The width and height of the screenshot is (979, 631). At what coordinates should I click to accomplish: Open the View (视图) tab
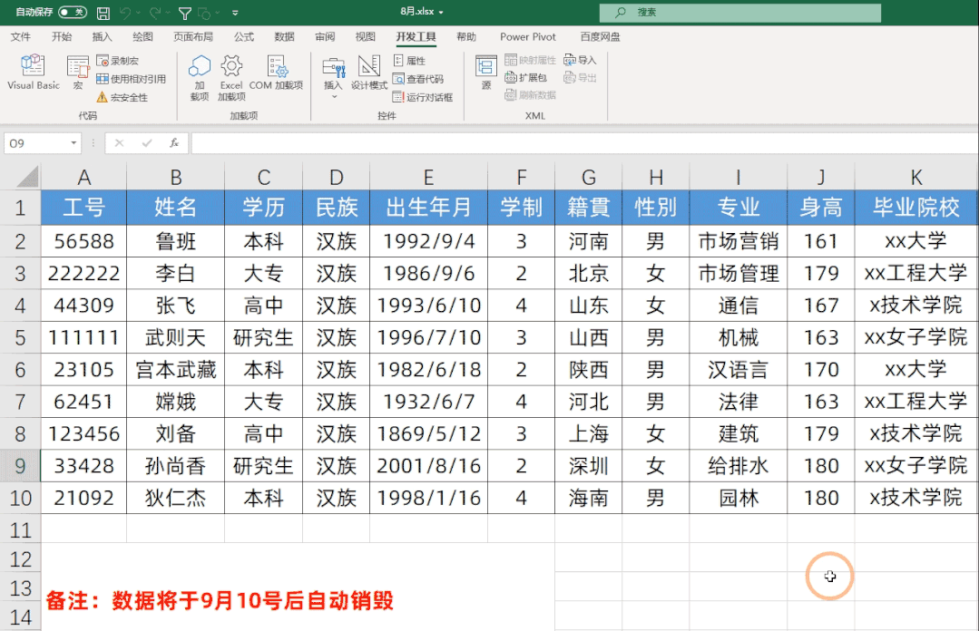(x=366, y=37)
